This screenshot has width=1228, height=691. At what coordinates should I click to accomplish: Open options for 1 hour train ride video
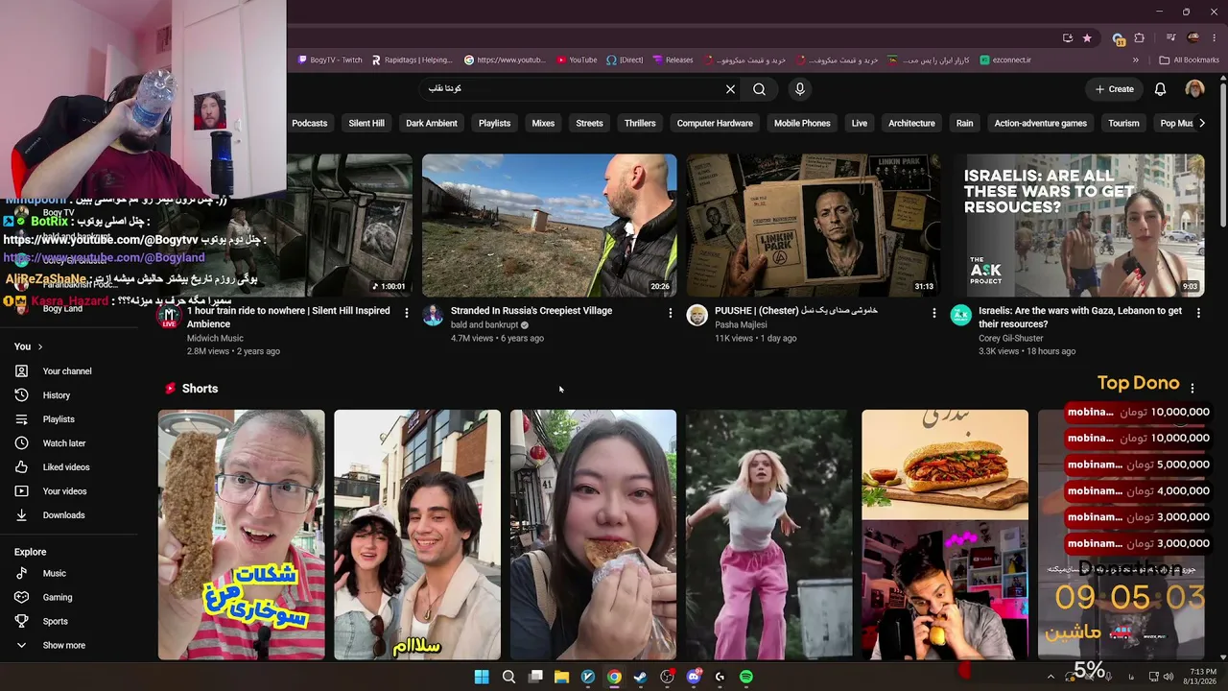(x=406, y=312)
